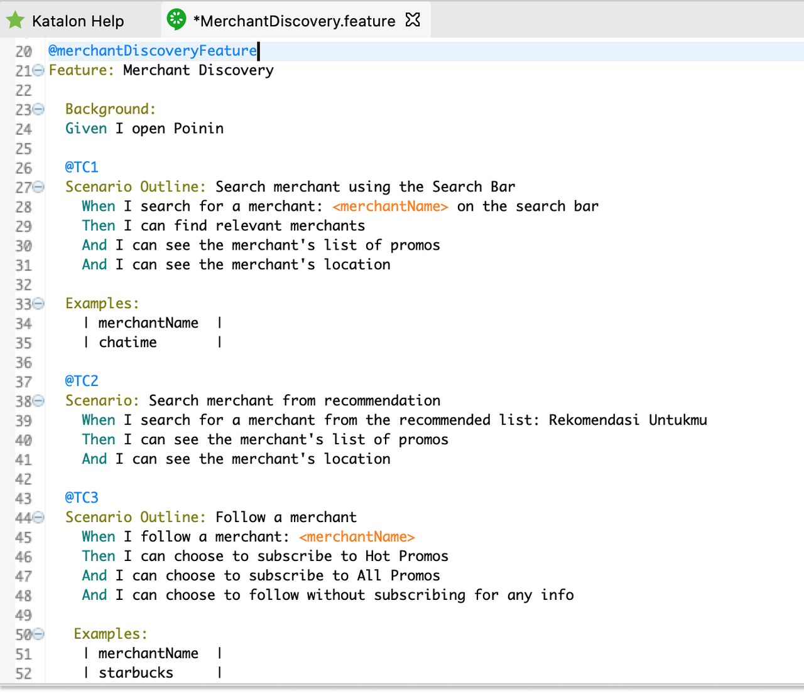804x694 pixels.
Task: Click the merchantName header on line 51
Action: click(x=148, y=654)
